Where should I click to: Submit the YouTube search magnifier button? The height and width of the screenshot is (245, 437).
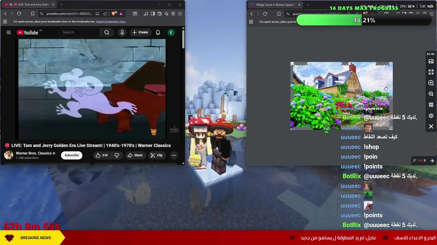click(107, 32)
